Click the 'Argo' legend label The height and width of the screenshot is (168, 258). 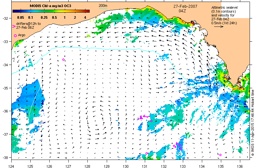[22, 35]
